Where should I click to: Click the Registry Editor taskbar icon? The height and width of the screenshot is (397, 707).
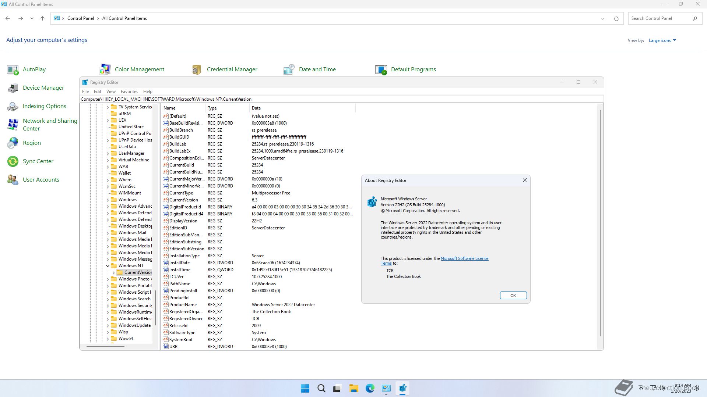pyautogui.click(x=402, y=388)
